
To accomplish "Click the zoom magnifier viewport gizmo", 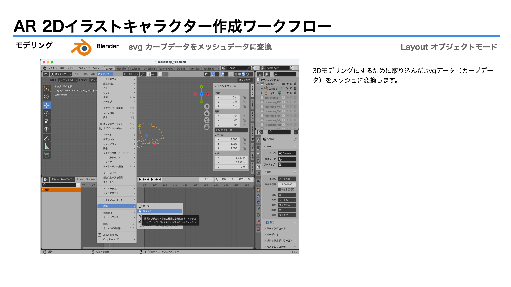I will [x=207, y=107].
